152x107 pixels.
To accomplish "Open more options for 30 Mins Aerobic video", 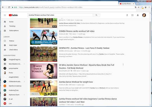I will pyautogui.click(x=123, y=64).
